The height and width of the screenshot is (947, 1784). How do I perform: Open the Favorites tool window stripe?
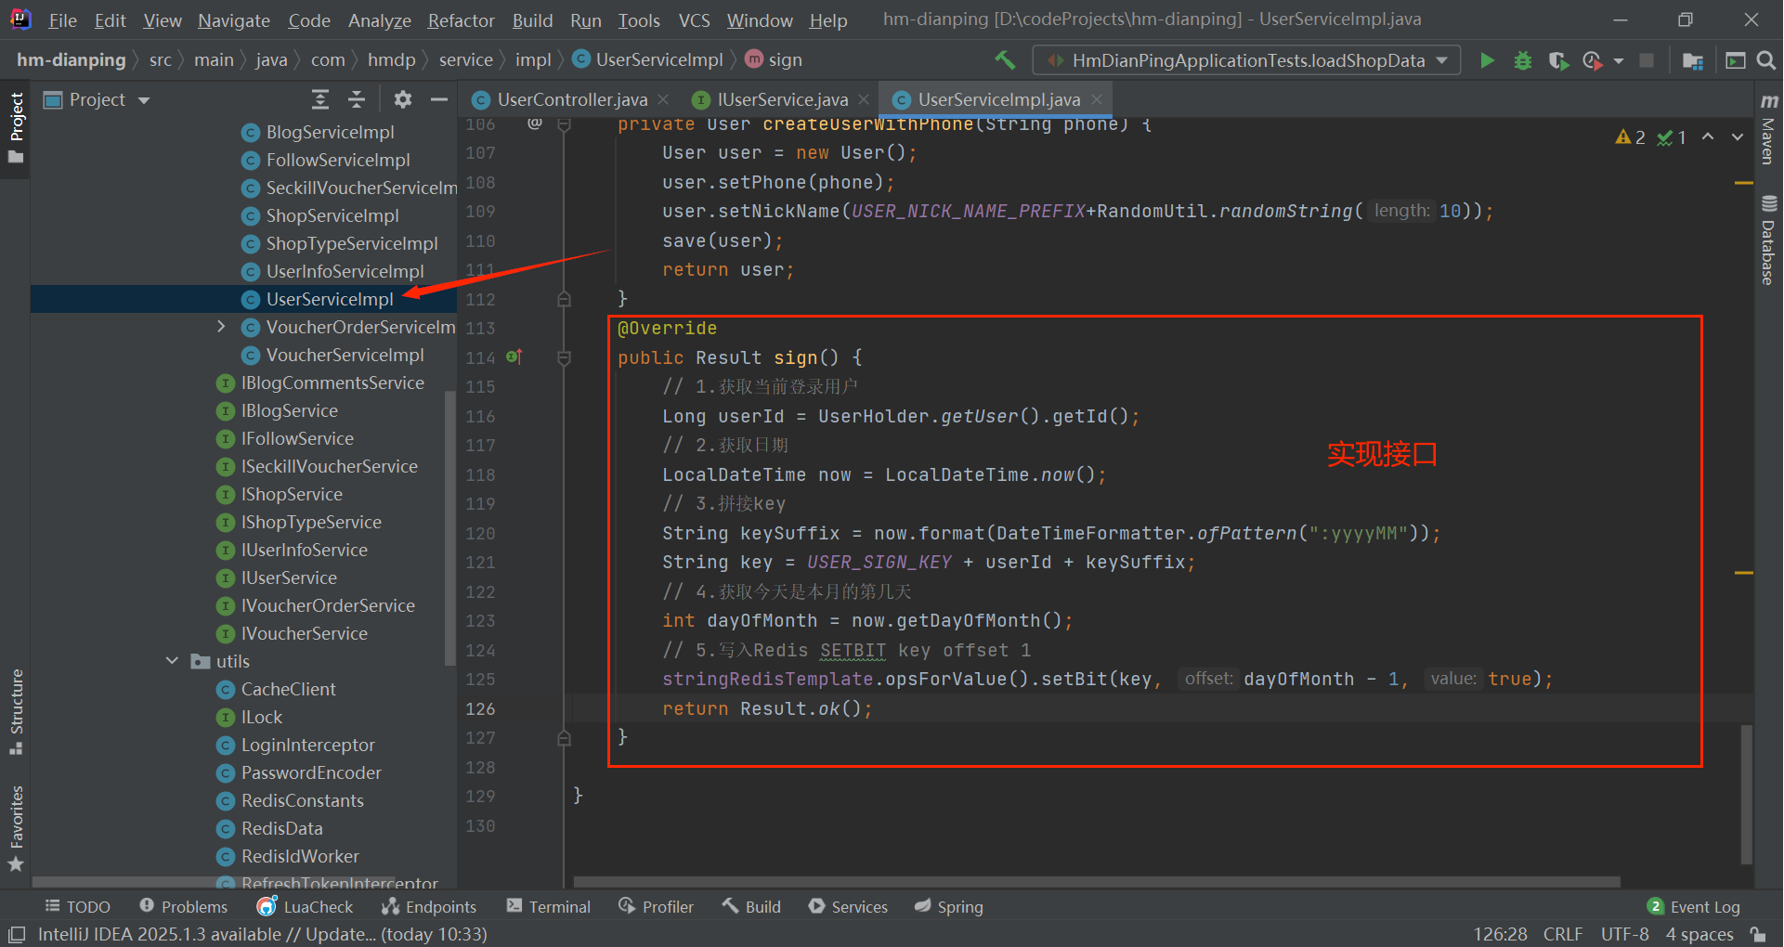tap(16, 828)
